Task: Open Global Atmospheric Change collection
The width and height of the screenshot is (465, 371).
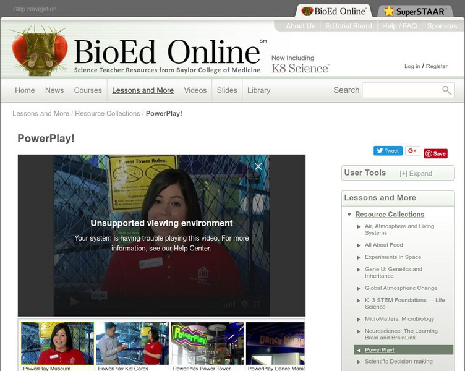Action: pos(401,288)
